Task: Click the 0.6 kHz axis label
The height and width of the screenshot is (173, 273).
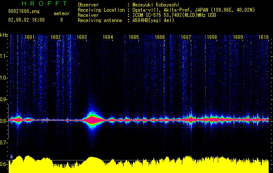Action: click(x=3, y=164)
